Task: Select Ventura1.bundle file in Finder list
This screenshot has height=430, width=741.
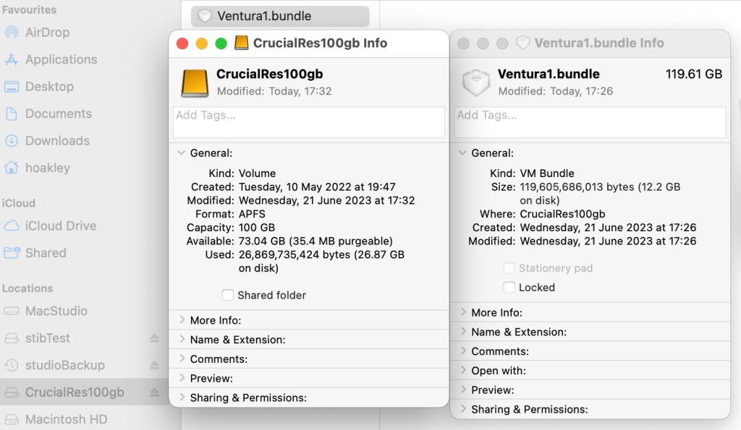Action: click(263, 16)
